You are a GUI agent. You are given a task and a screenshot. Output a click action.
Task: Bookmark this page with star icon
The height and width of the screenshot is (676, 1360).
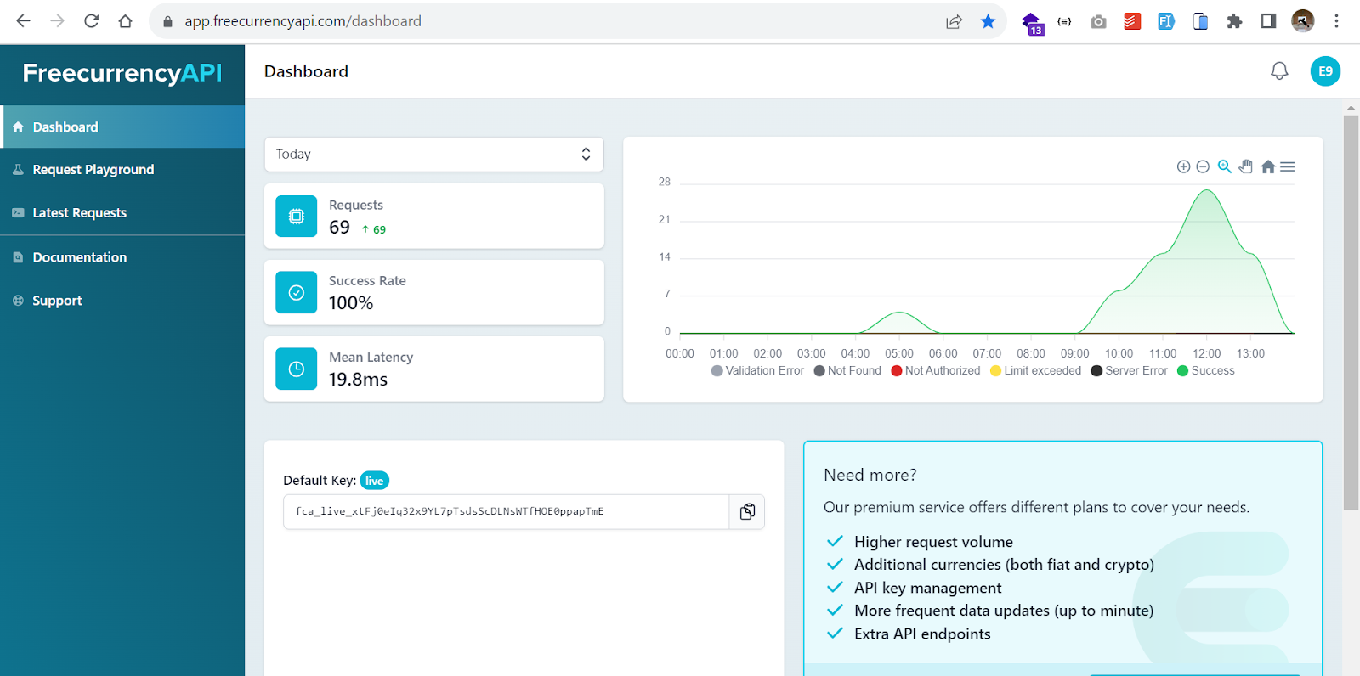[988, 21]
